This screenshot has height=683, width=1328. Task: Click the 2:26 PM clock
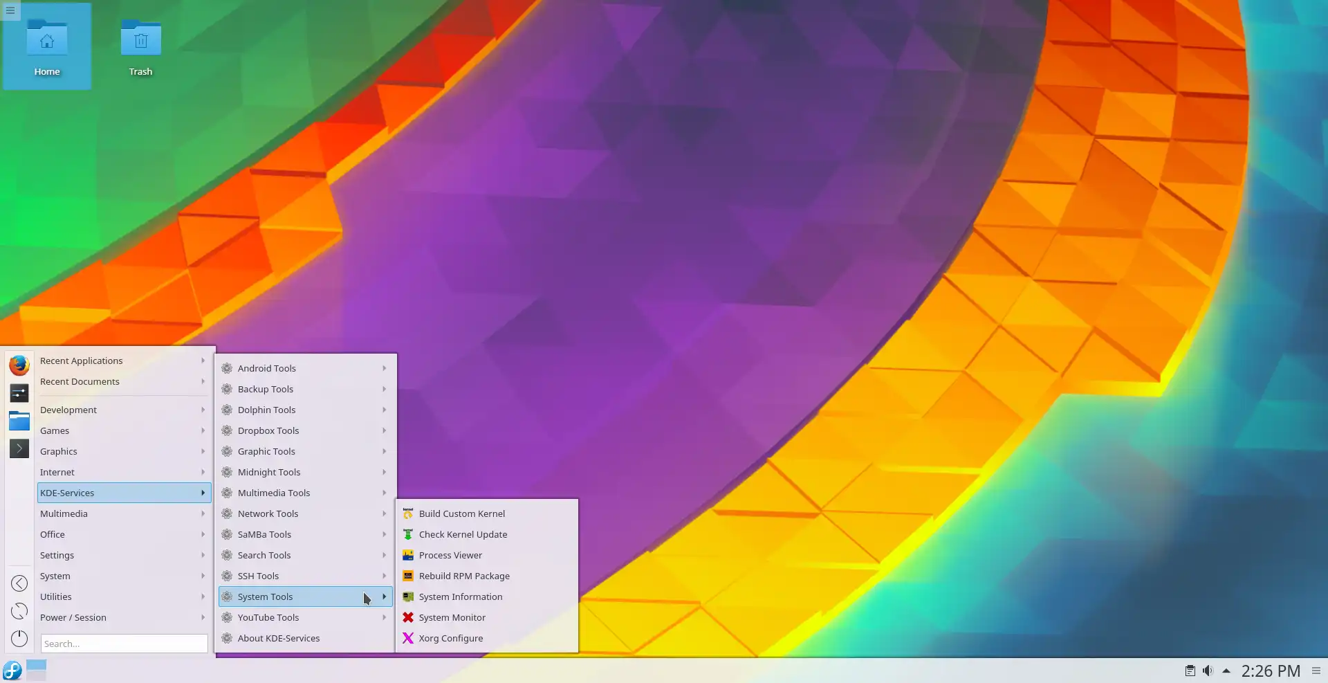[1271, 671]
